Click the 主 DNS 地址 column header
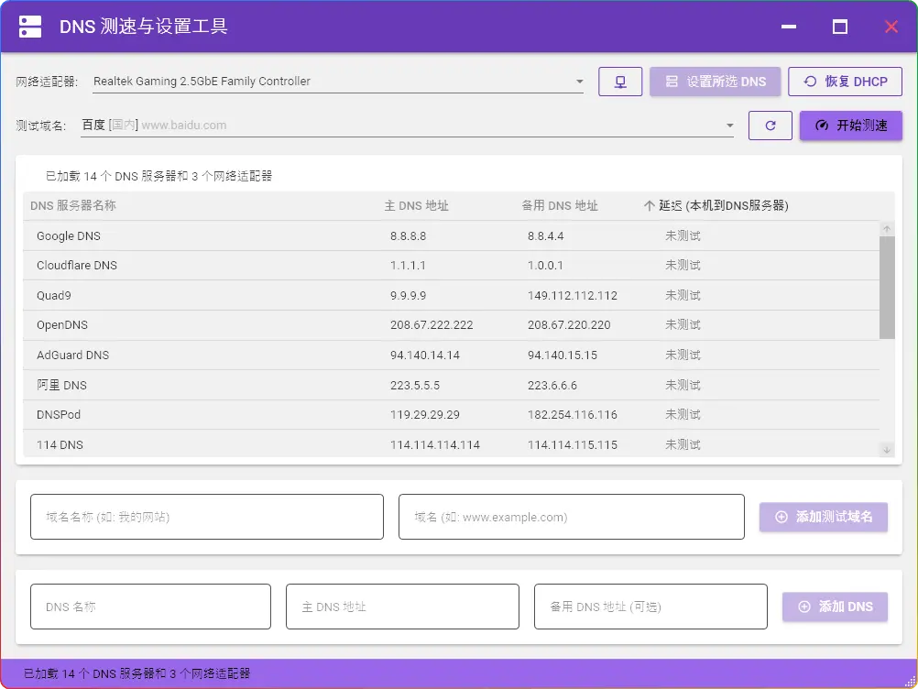The height and width of the screenshot is (689, 918). [416, 206]
